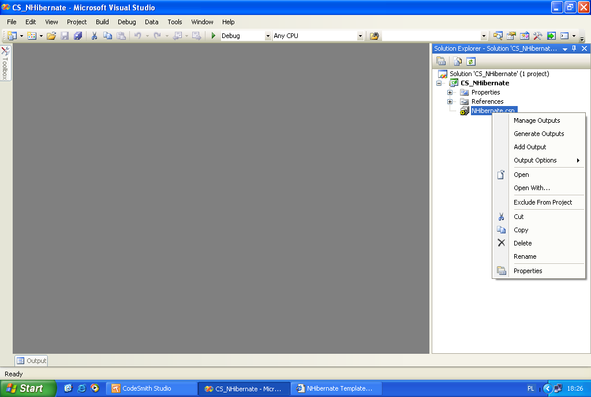
Task: Click the Save floppy disk icon
Action: click(65, 36)
